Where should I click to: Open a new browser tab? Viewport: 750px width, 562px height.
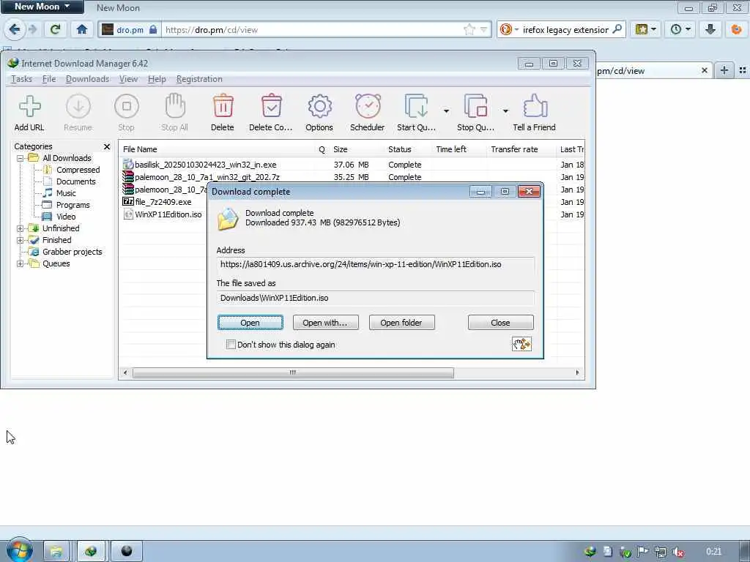[x=724, y=70]
